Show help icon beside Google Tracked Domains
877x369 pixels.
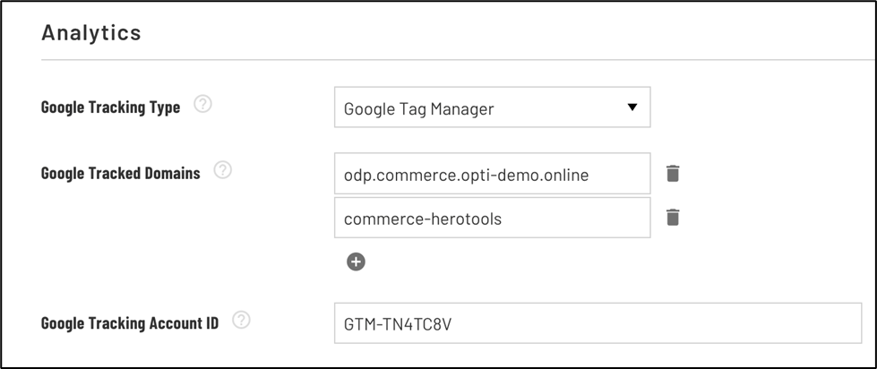[x=222, y=170]
